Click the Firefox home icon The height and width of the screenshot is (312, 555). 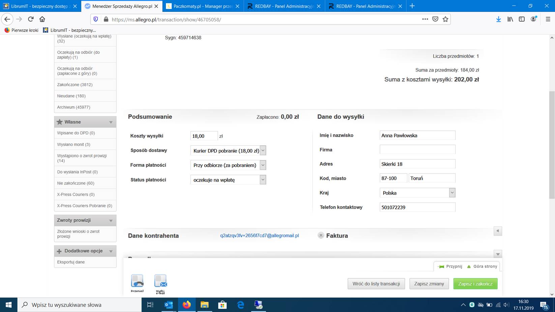point(42,19)
